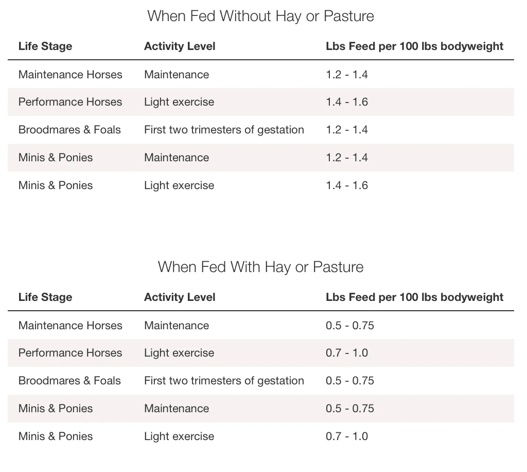527x472 pixels.
Task: Click 'First two trimesters of gestation' in With Hay table
Action: click(x=224, y=381)
